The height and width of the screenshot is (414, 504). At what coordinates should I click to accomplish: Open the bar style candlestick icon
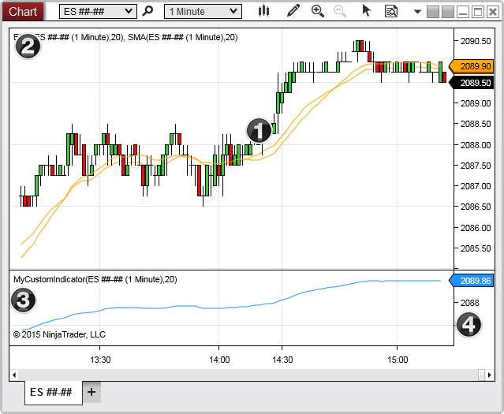[x=263, y=11]
